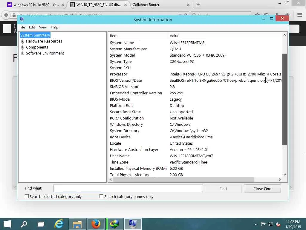This screenshot has height=230, width=306.
Task: Click the value 'WIN-LEF189RMTM8\vm7'
Action: [191, 156]
